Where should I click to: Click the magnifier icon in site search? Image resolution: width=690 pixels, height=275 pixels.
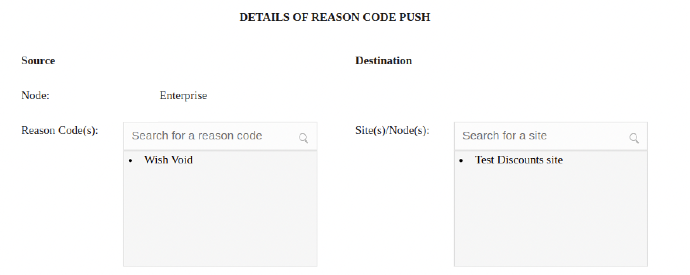634,138
